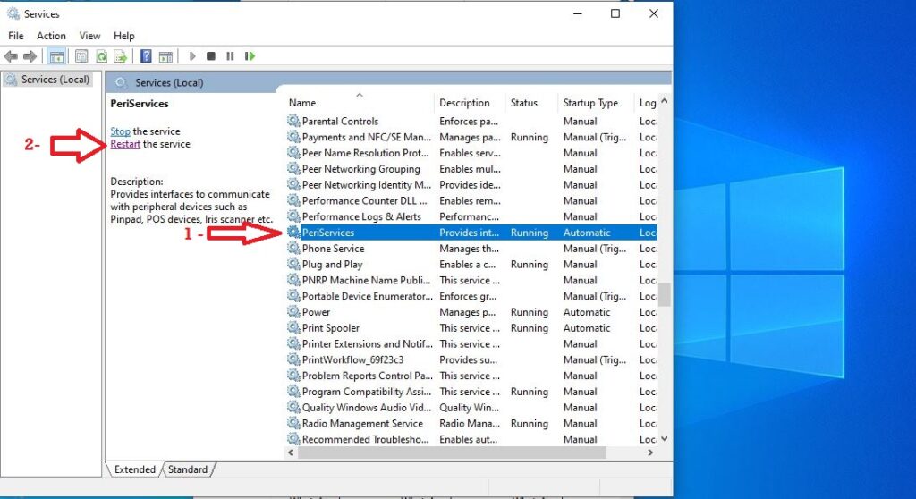Open the blue Help toolbar icon

(x=146, y=56)
